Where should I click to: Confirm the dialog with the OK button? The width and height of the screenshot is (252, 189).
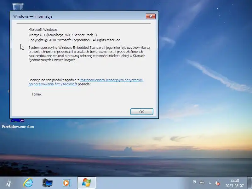point(142,112)
